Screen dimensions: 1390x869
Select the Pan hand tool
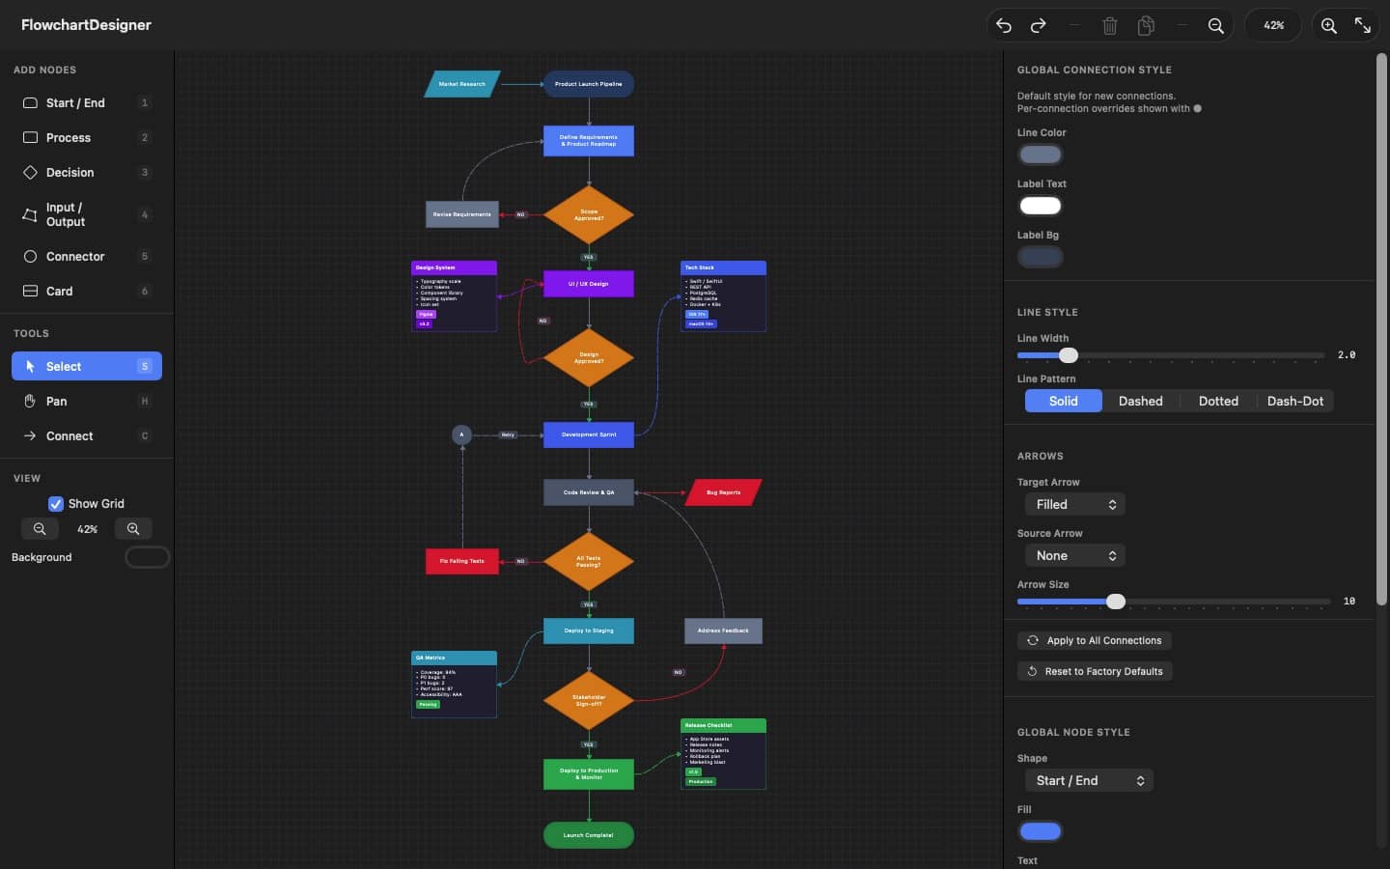point(86,401)
